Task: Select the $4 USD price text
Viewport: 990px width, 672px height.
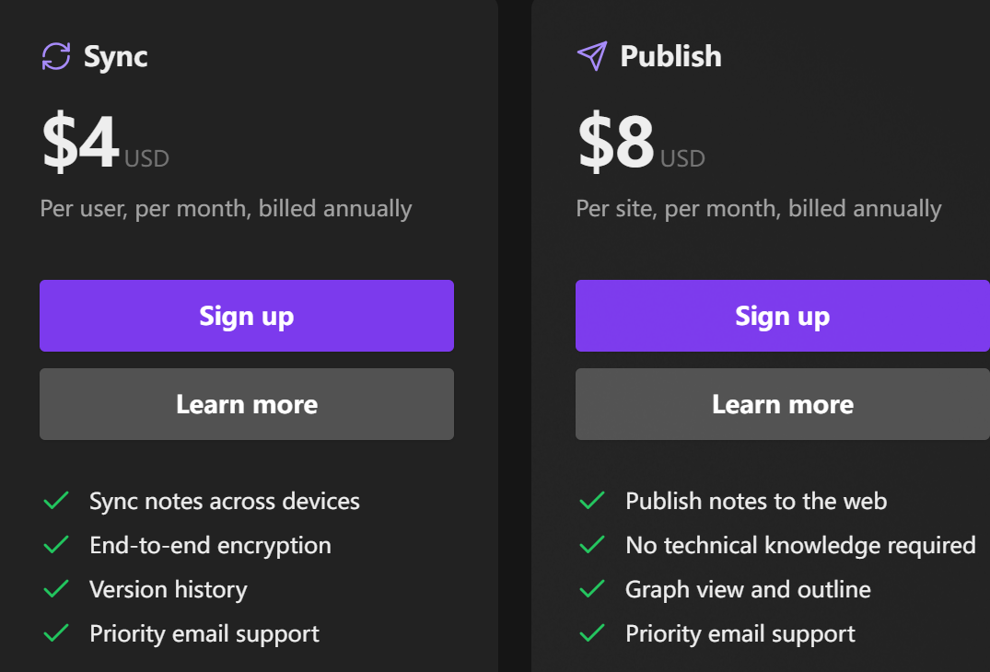Action: point(104,145)
